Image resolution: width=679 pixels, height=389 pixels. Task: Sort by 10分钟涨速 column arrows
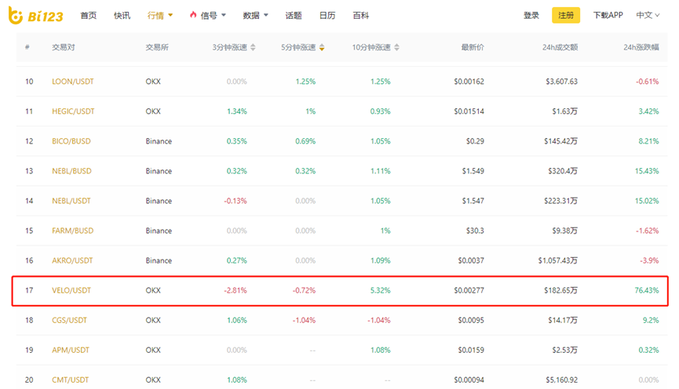point(395,48)
